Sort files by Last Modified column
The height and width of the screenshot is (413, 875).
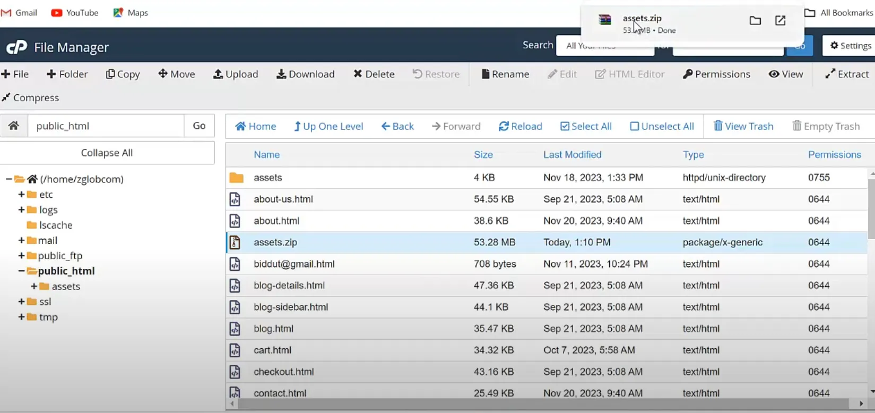pos(572,155)
